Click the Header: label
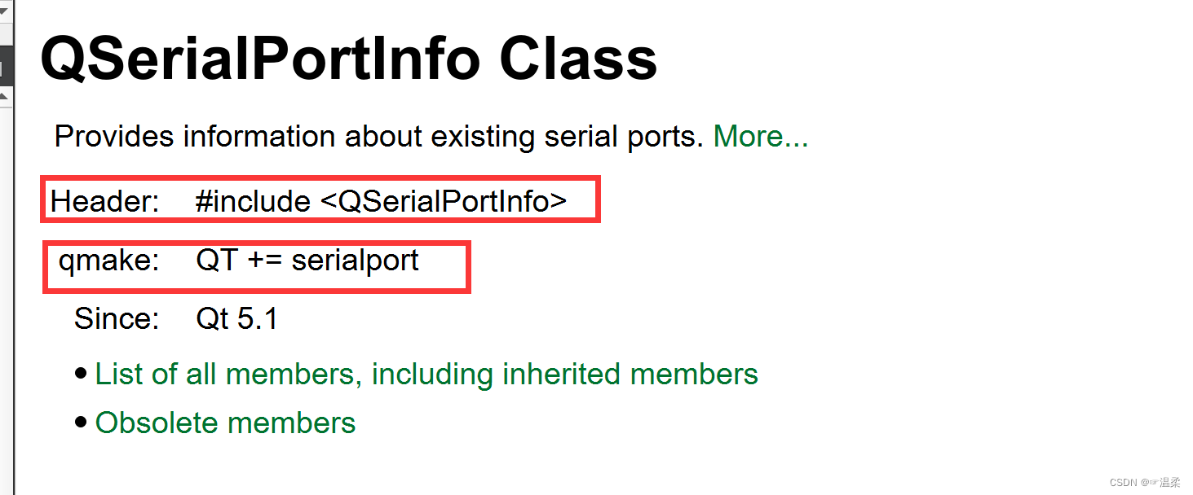 click(x=104, y=201)
